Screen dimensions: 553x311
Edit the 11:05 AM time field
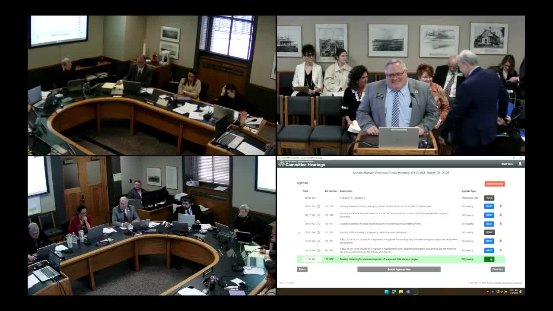pyautogui.click(x=311, y=259)
